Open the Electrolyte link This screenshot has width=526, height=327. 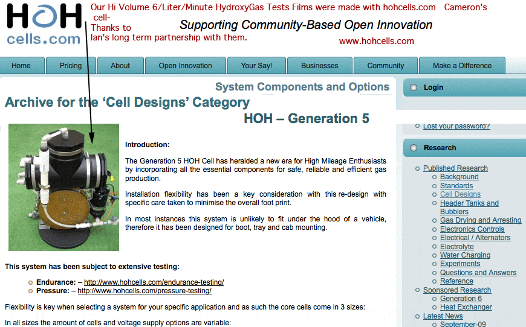coord(457,247)
